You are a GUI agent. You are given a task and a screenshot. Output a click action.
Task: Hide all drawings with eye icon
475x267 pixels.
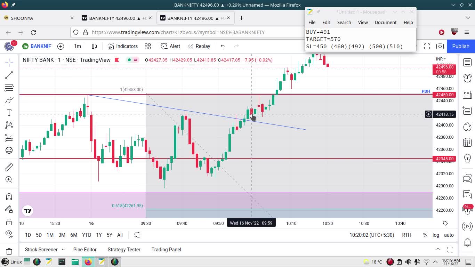coord(9,234)
